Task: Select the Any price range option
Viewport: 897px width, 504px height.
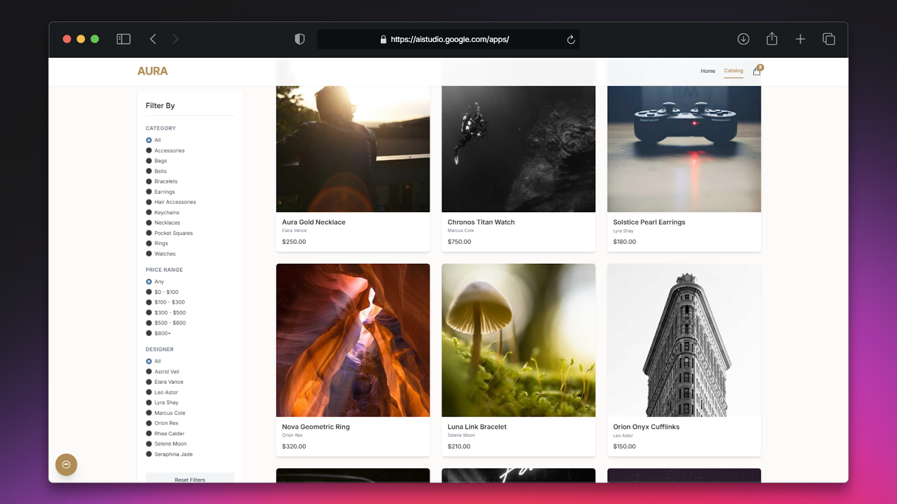Action: [149, 282]
